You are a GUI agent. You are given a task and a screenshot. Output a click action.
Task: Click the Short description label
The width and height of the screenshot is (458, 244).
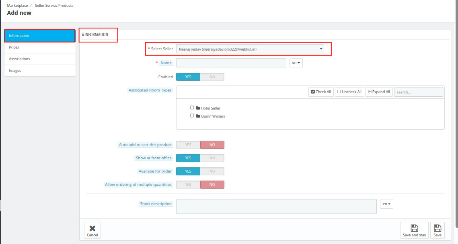click(156, 204)
